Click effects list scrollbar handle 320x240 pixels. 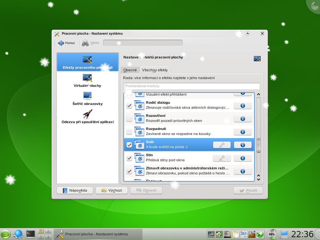pos(258,145)
